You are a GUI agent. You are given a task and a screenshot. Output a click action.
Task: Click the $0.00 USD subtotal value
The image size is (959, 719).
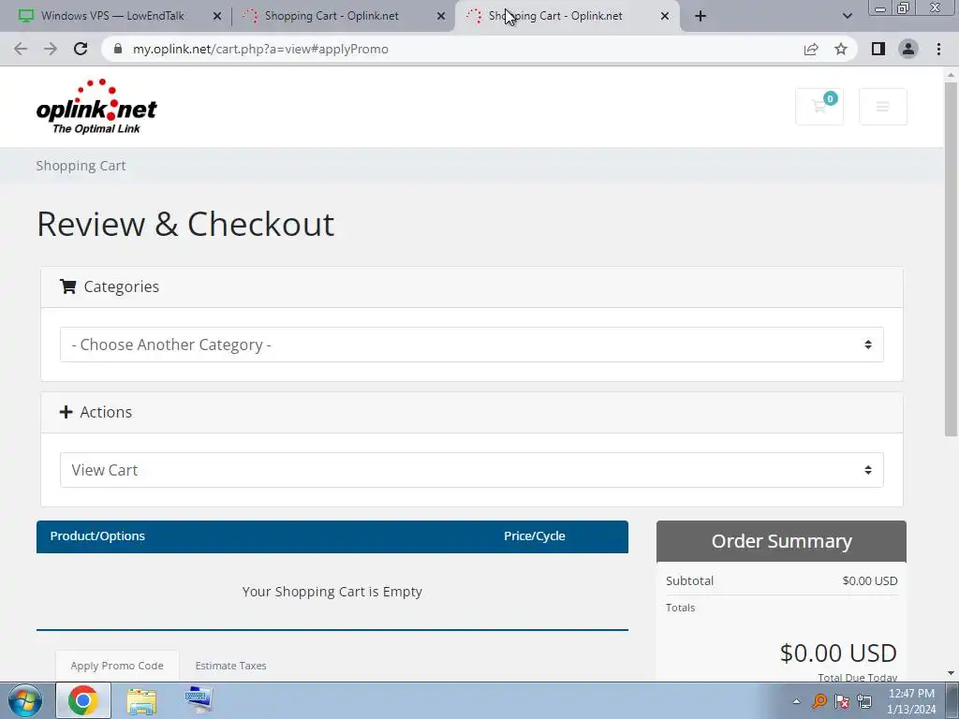(870, 580)
